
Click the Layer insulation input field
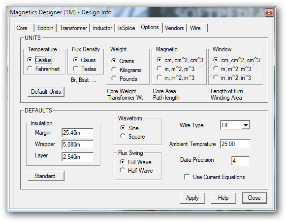point(77,157)
